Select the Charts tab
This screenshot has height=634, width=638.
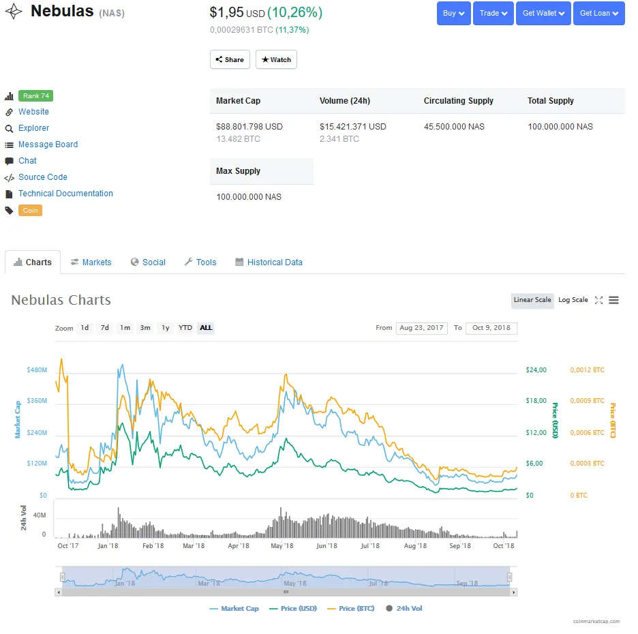33,262
